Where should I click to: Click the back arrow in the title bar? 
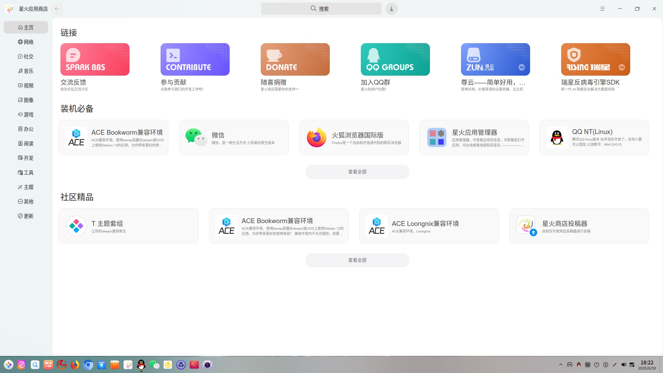(x=57, y=9)
